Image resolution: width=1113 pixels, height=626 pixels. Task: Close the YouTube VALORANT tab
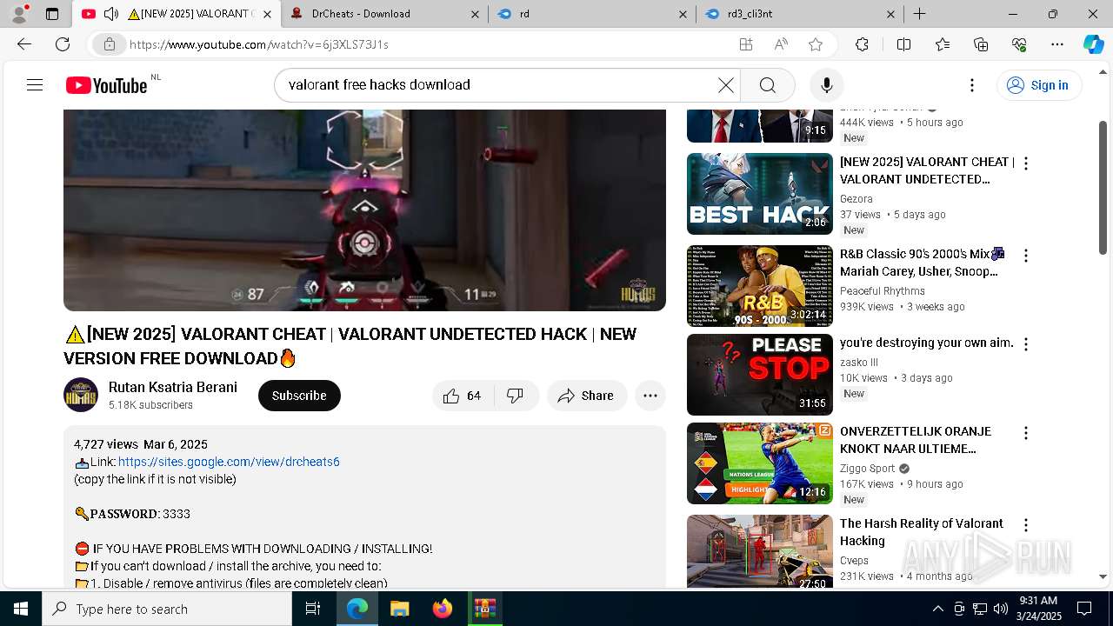pyautogui.click(x=267, y=14)
